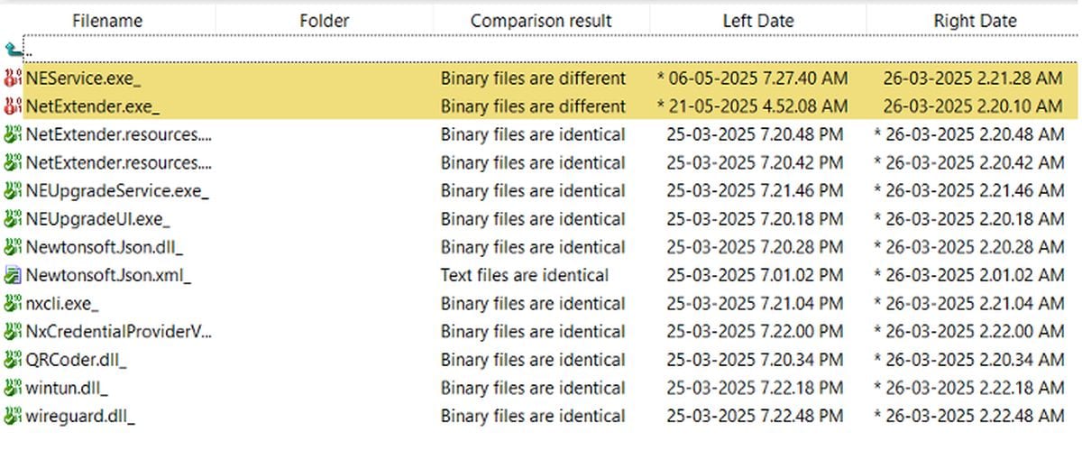Sort by the Folder column header

(325, 20)
